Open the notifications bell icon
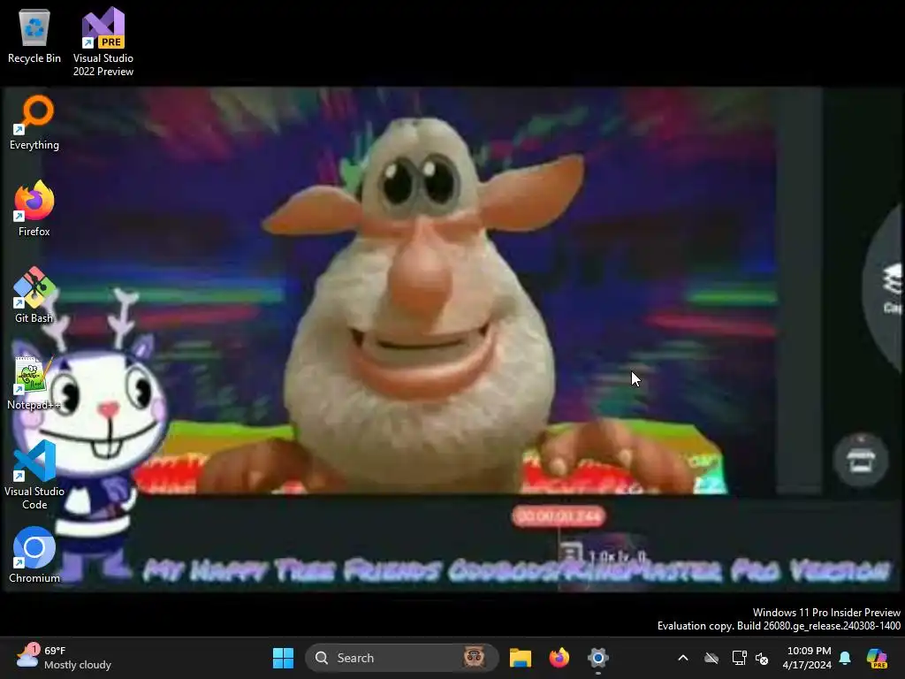905x679 pixels. click(x=845, y=658)
